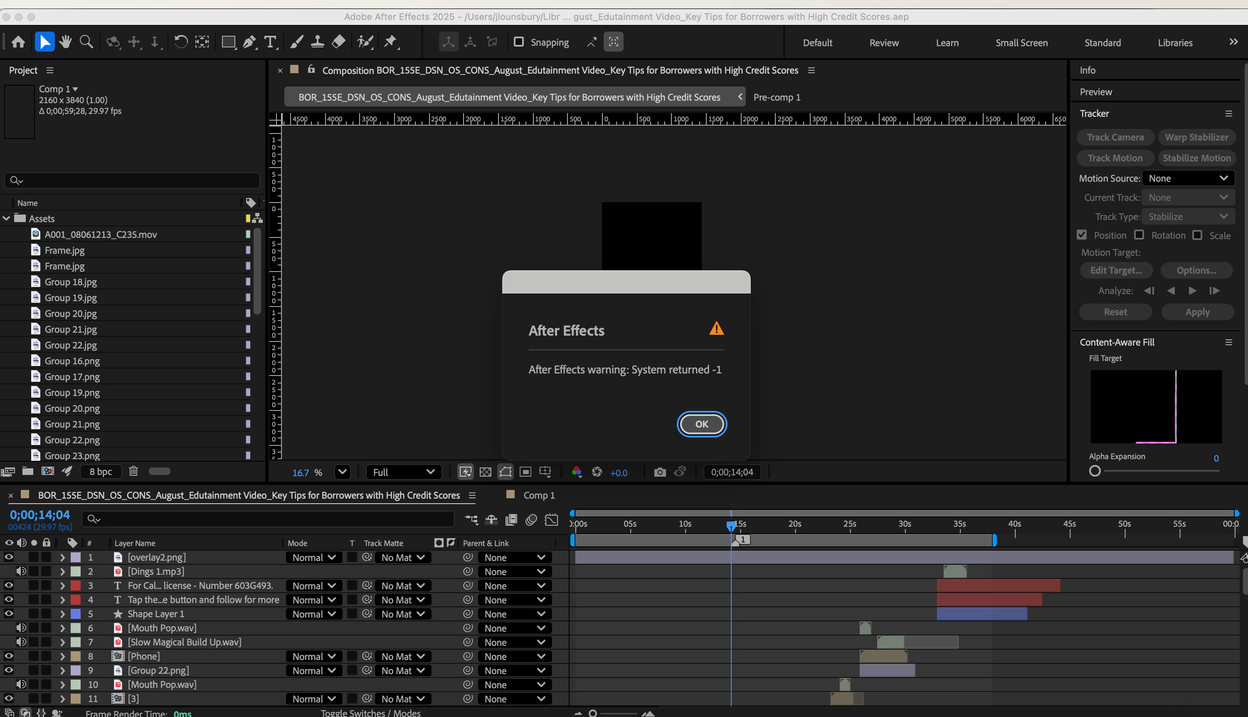The image size is (1248, 717).
Task: Open the Motion Source dropdown
Action: pos(1188,178)
